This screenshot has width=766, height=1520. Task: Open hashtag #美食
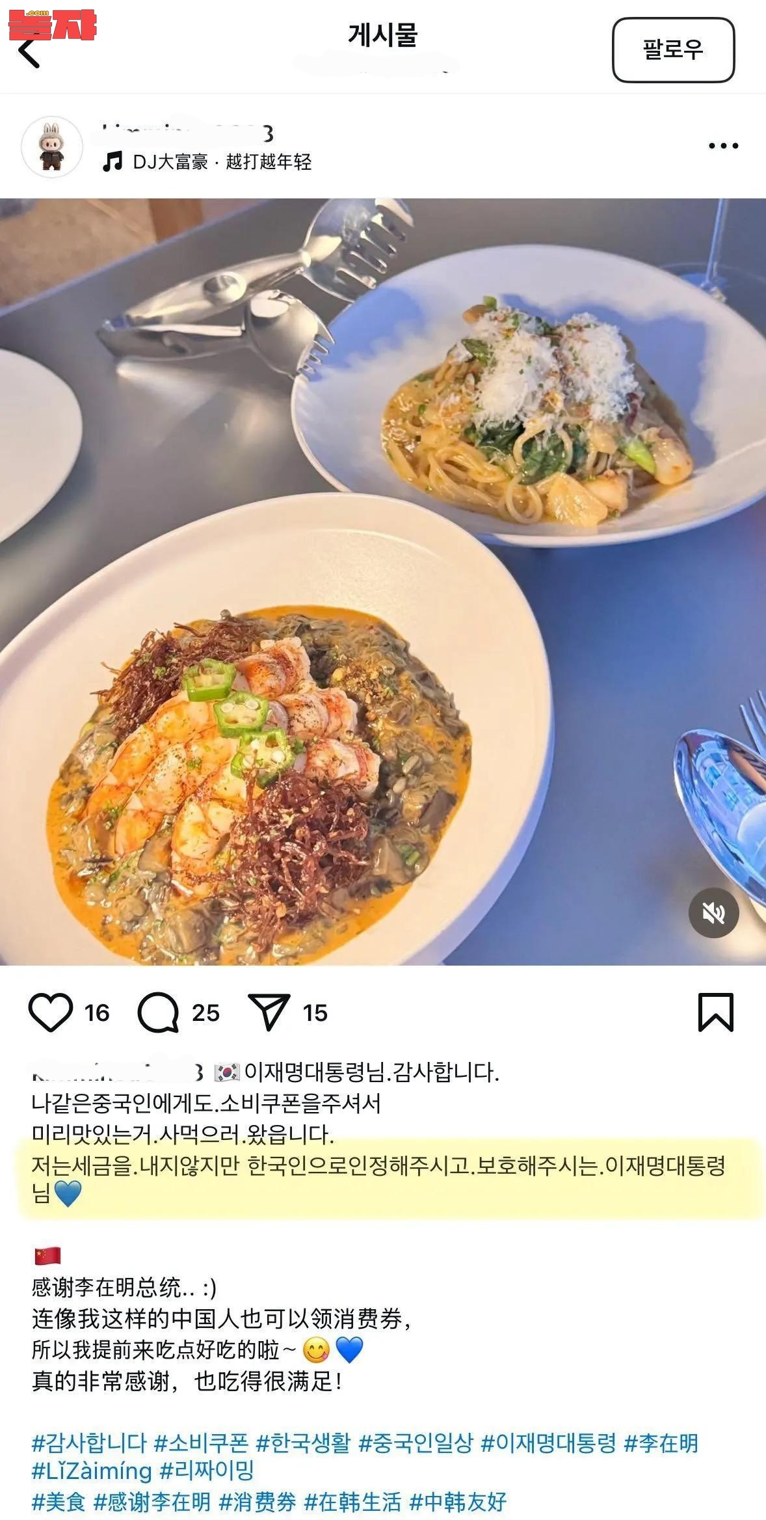pos(59,1501)
